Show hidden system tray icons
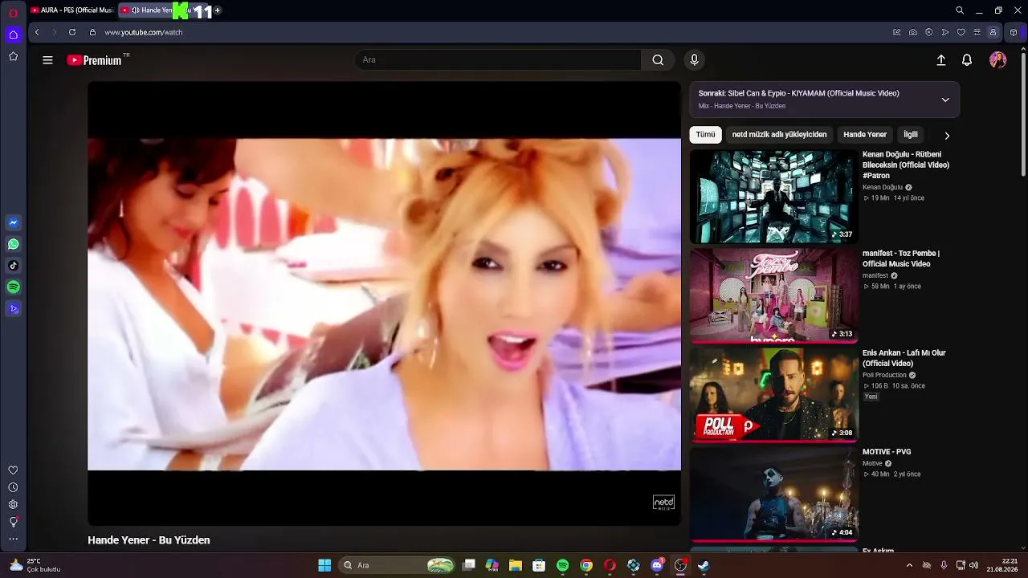This screenshot has width=1028, height=578. [x=909, y=565]
